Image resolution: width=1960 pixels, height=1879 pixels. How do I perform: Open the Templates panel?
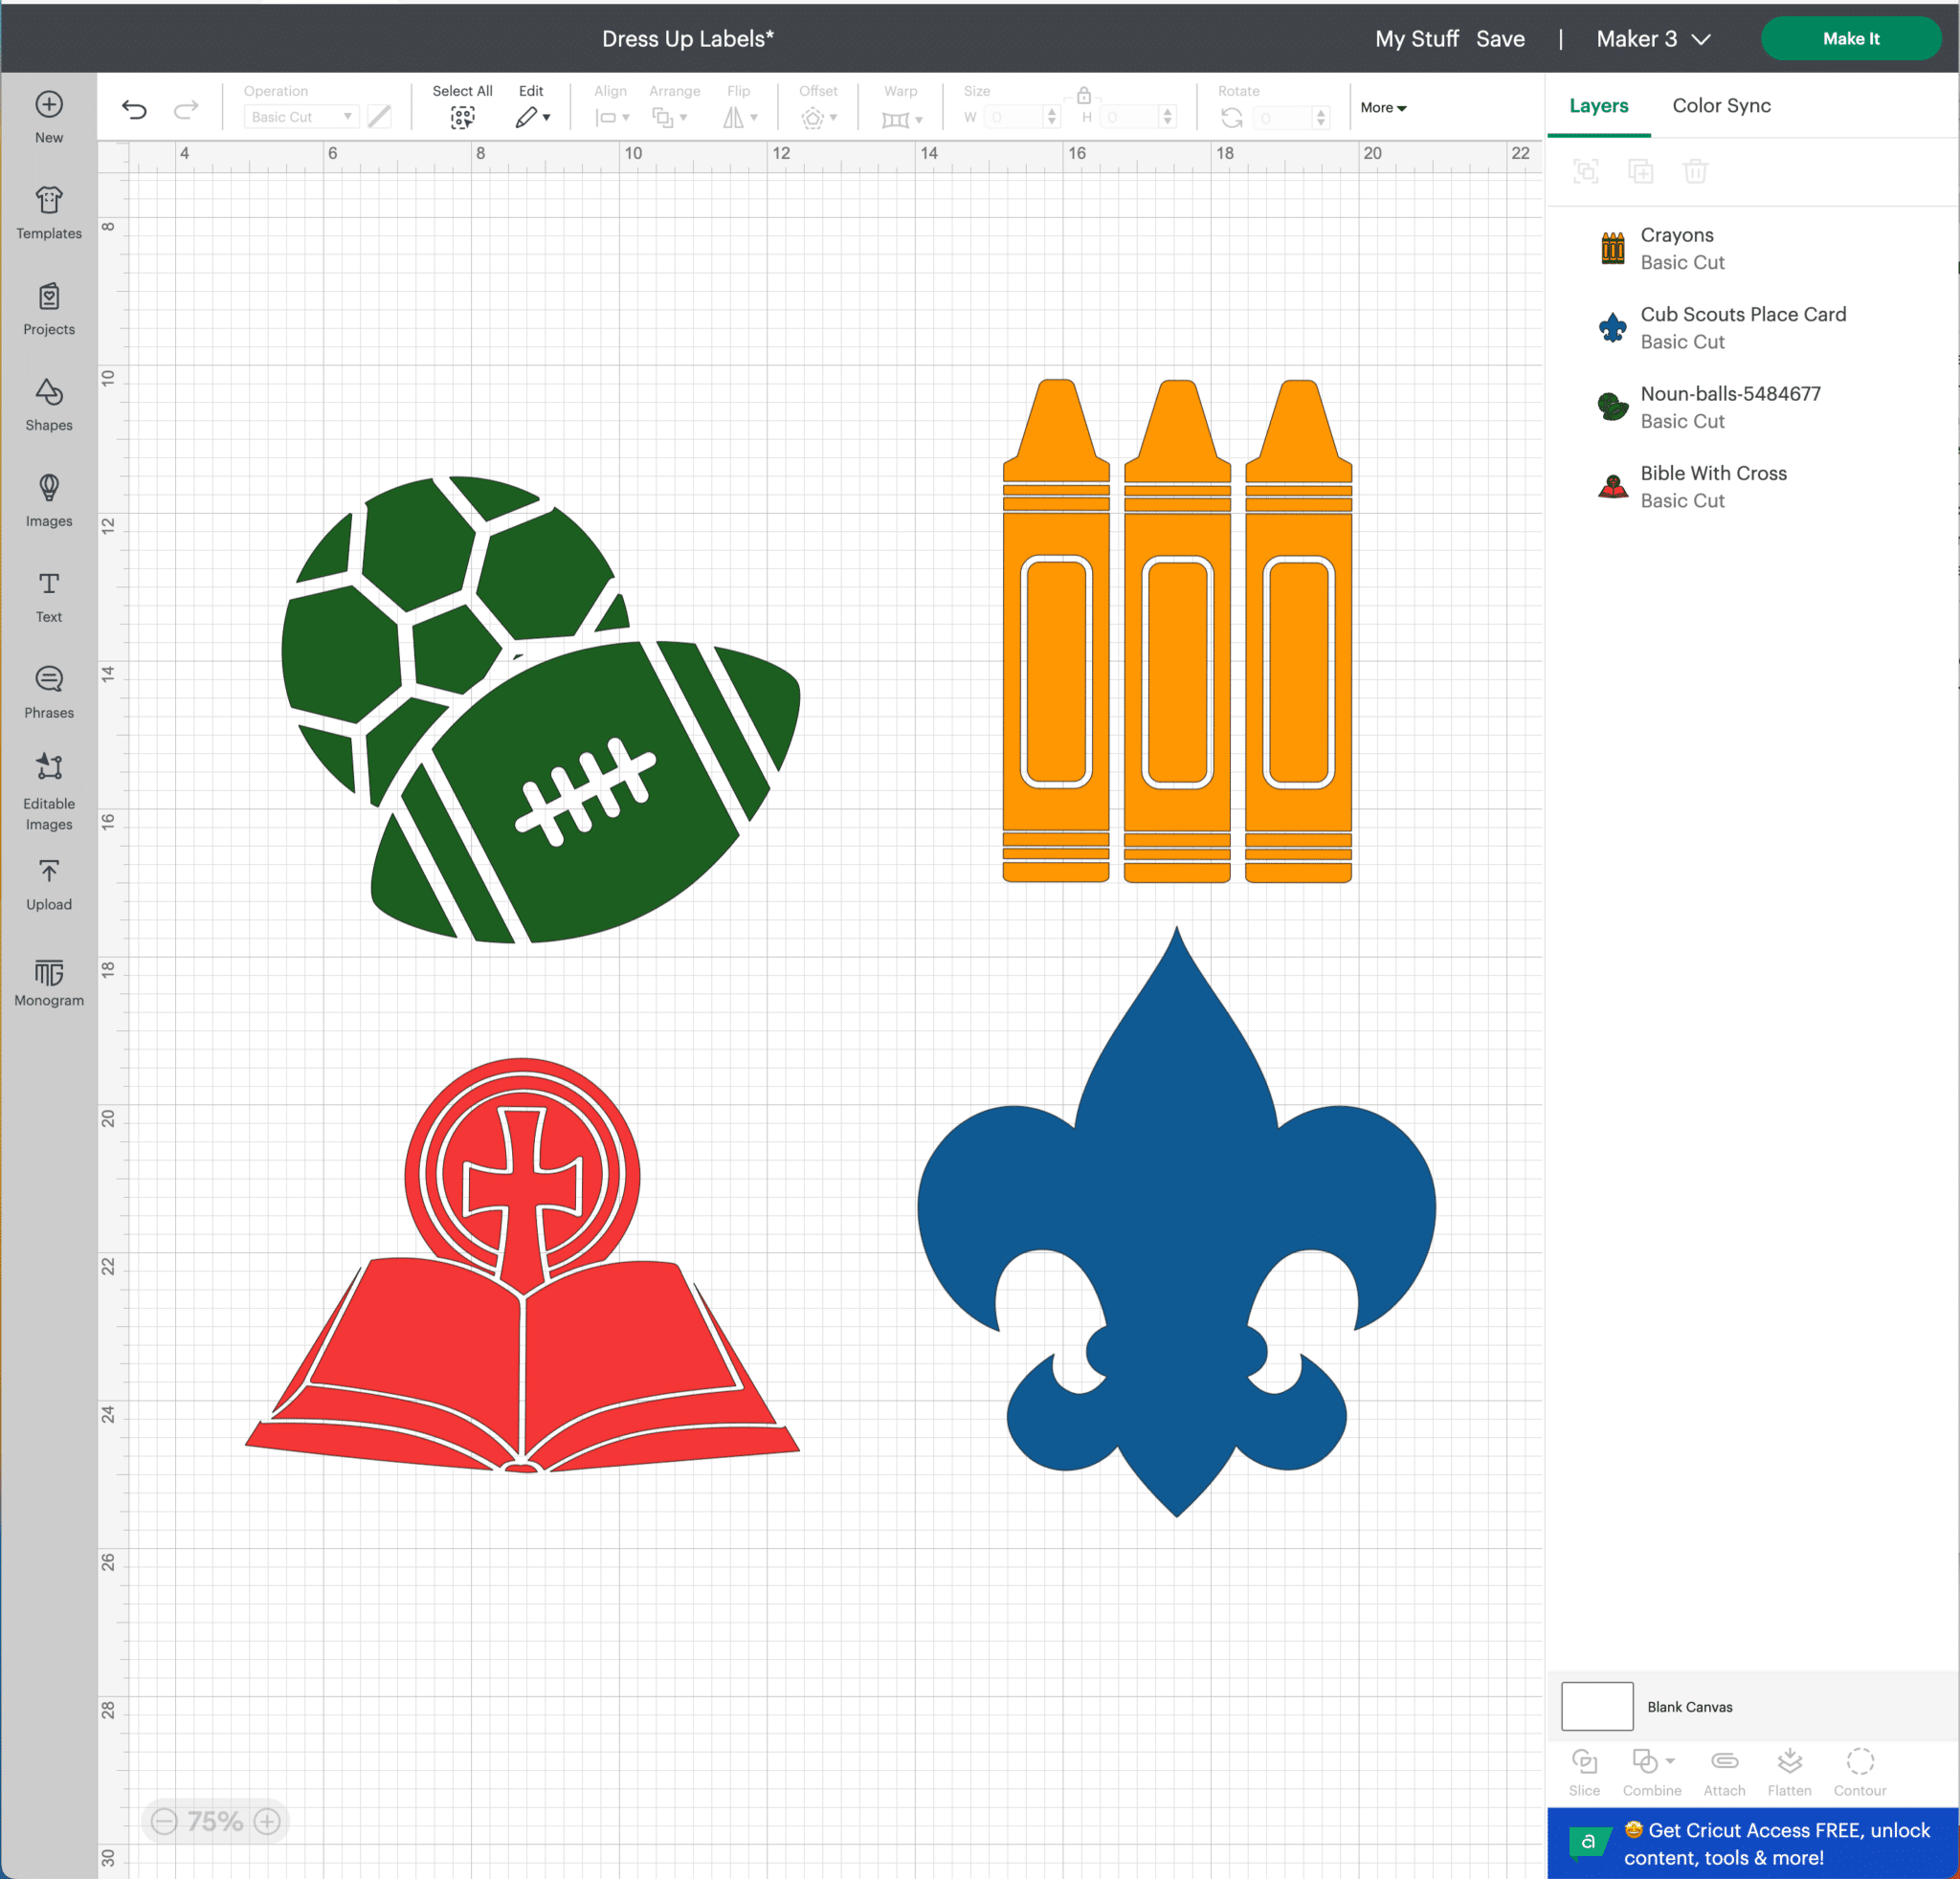[x=48, y=211]
